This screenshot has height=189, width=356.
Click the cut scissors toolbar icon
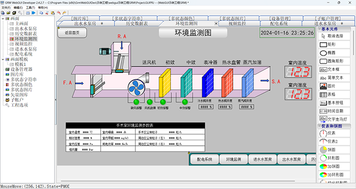click(47, 13)
